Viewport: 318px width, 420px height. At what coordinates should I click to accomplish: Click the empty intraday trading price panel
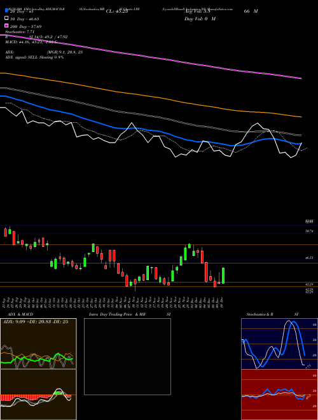coord(127,356)
